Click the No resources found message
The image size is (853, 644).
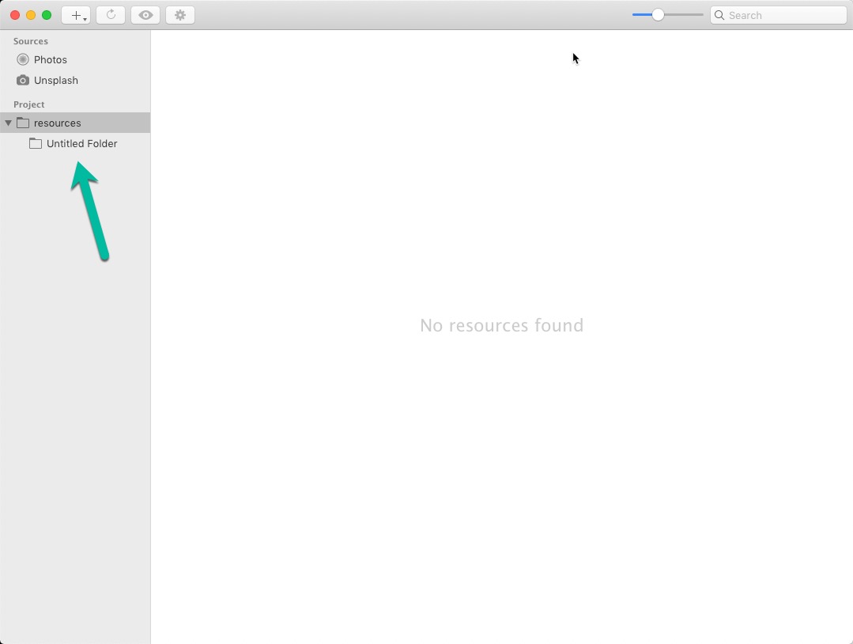tap(501, 325)
